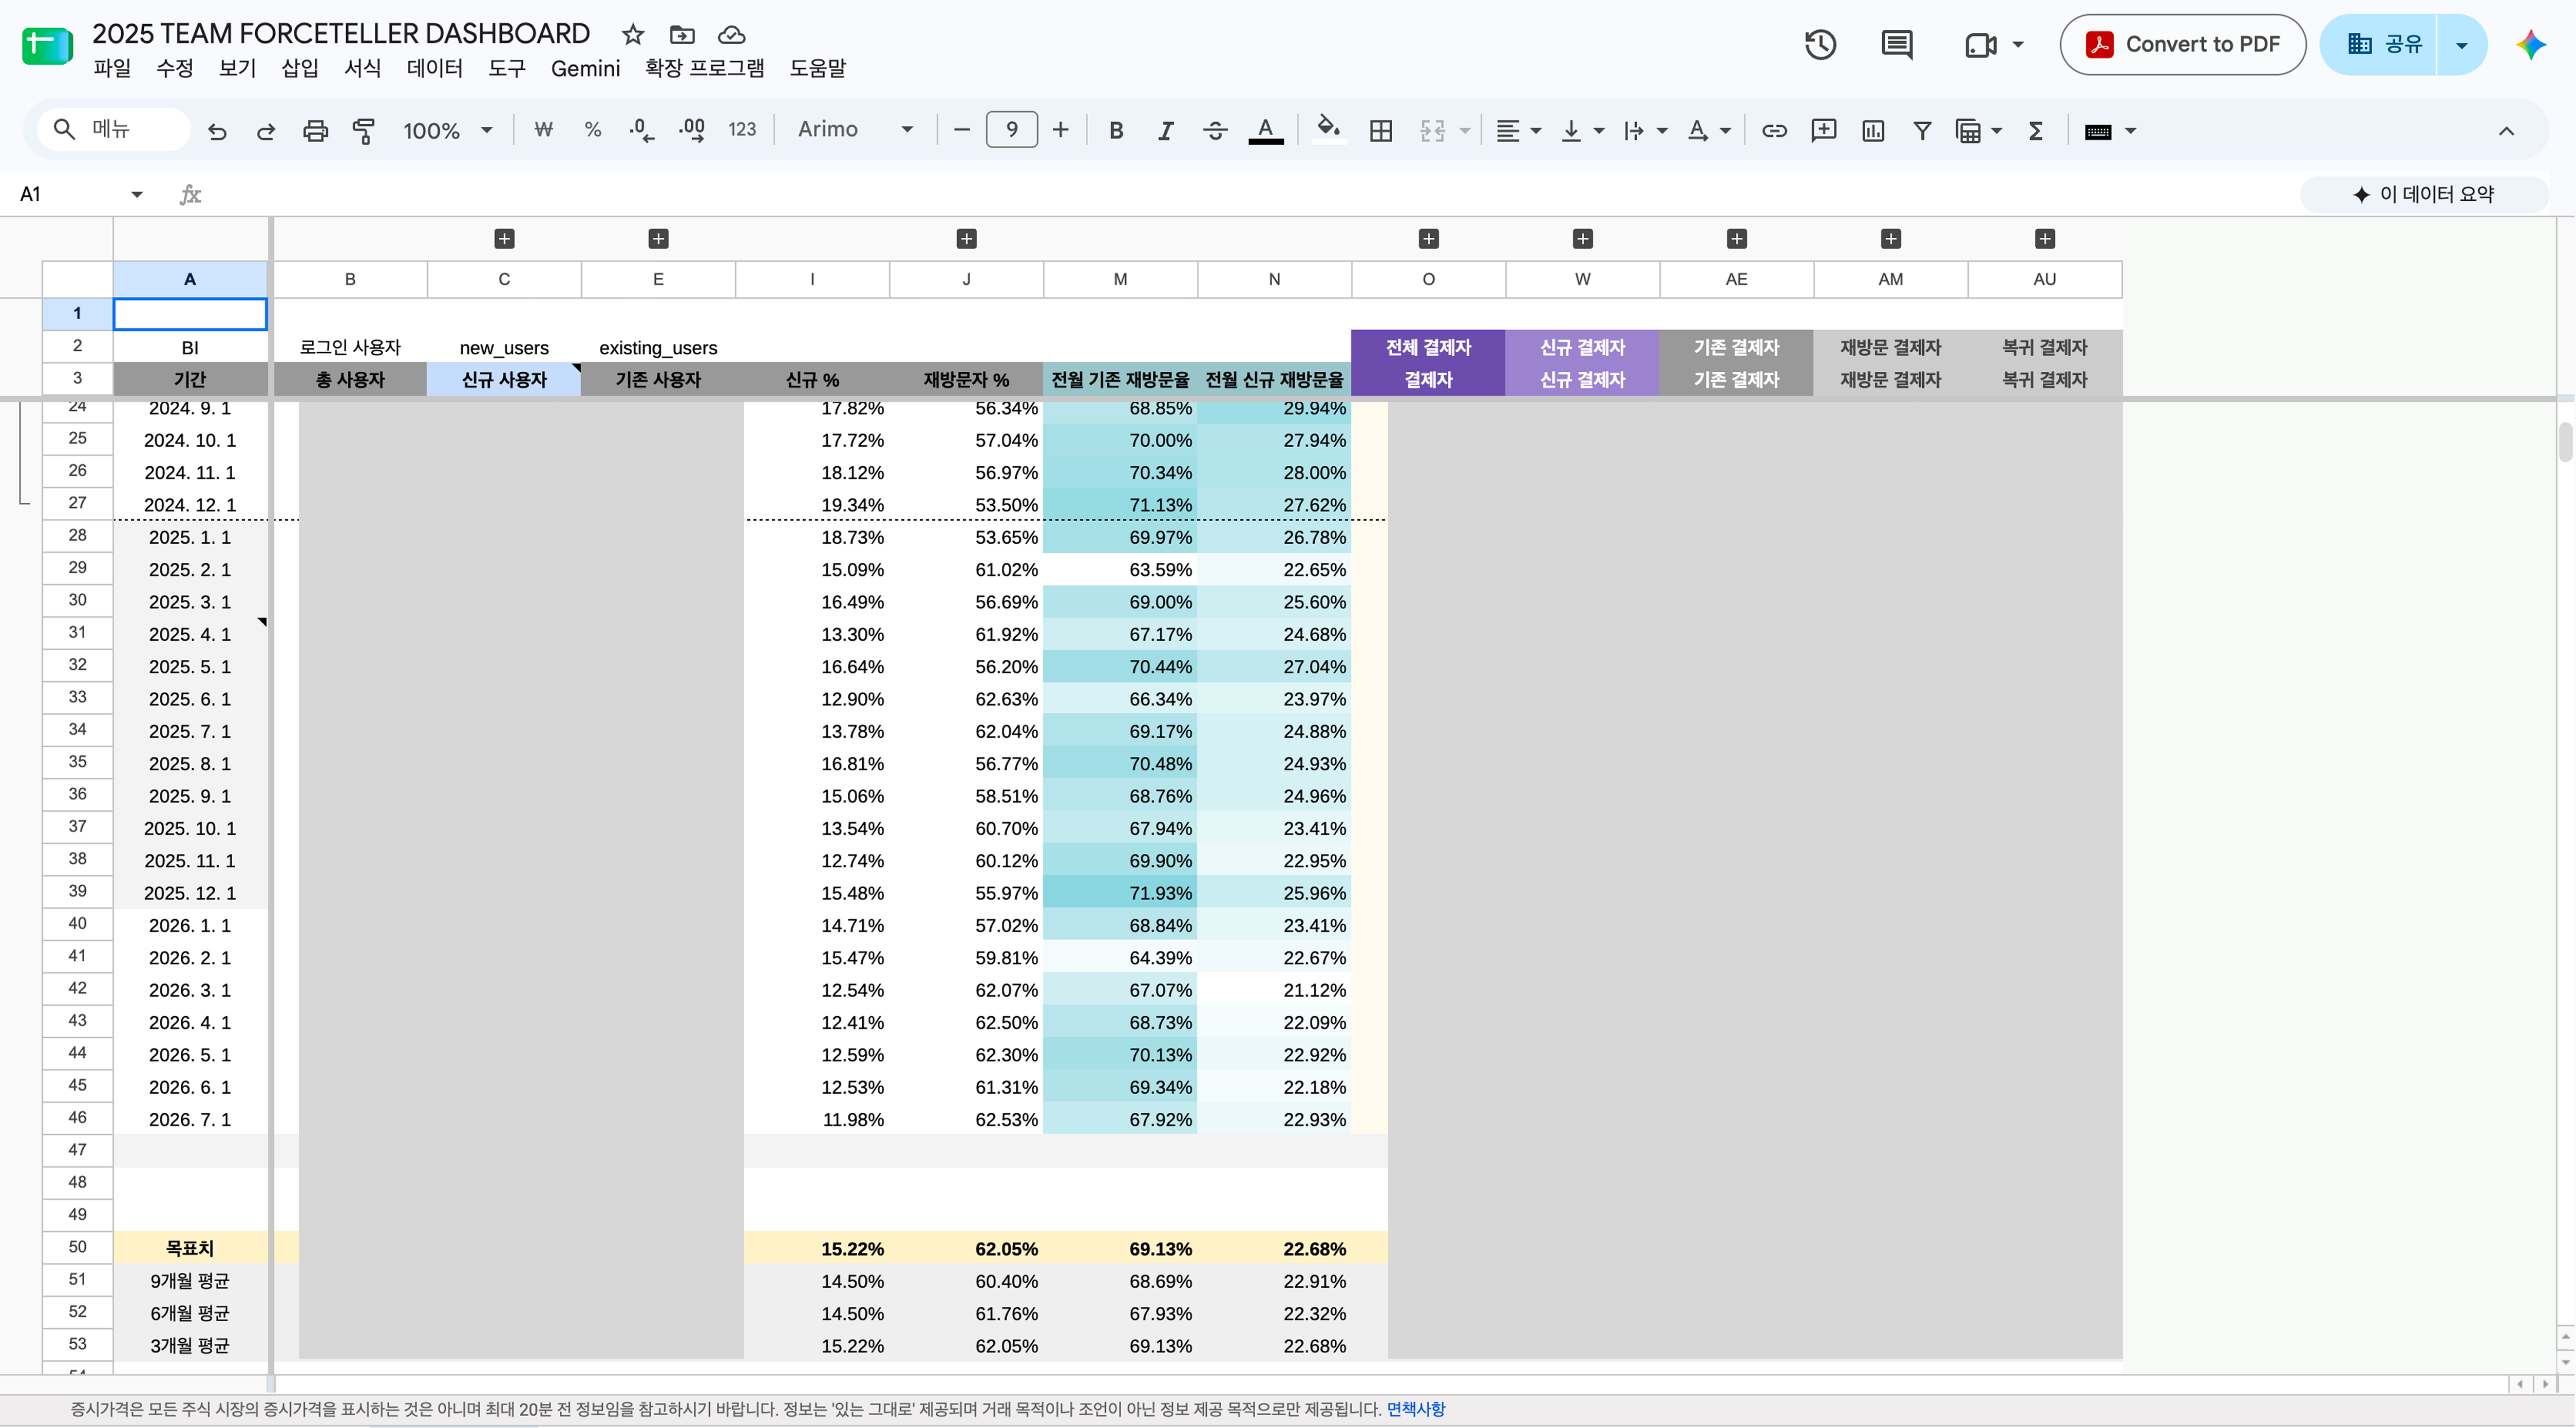This screenshot has height=1428, width=2576.
Task: Expand column group above column J
Action: (x=966, y=239)
